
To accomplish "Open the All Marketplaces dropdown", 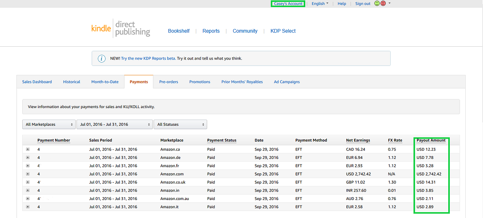I will [x=49, y=124].
